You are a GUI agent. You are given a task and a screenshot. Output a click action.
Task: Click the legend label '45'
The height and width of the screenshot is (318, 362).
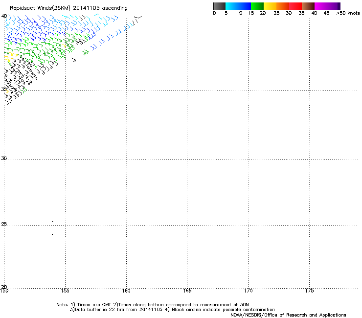point(326,13)
